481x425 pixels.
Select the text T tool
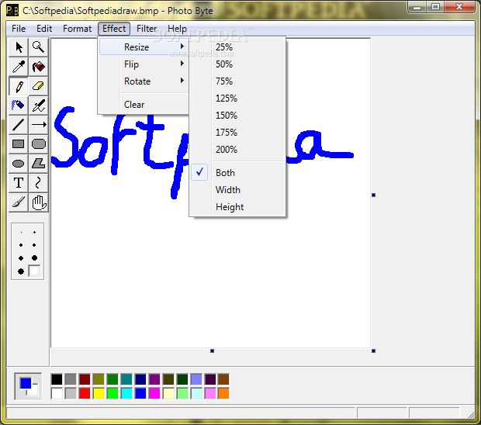19,183
